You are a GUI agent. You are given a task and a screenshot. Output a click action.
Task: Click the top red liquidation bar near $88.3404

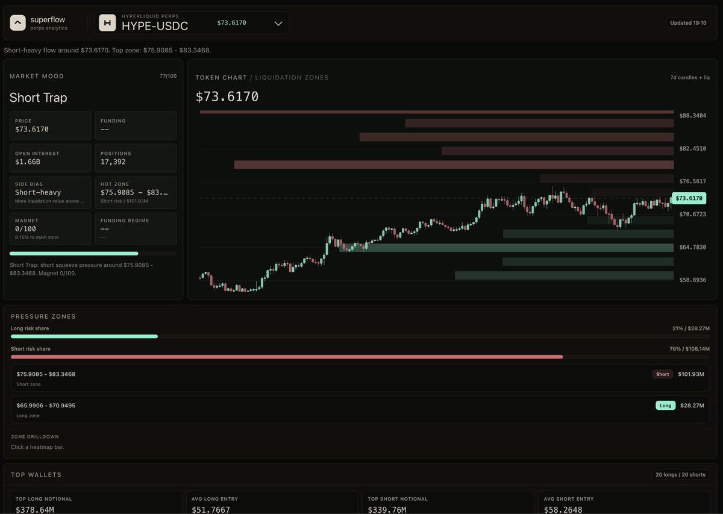pyautogui.click(x=437, y=111)
